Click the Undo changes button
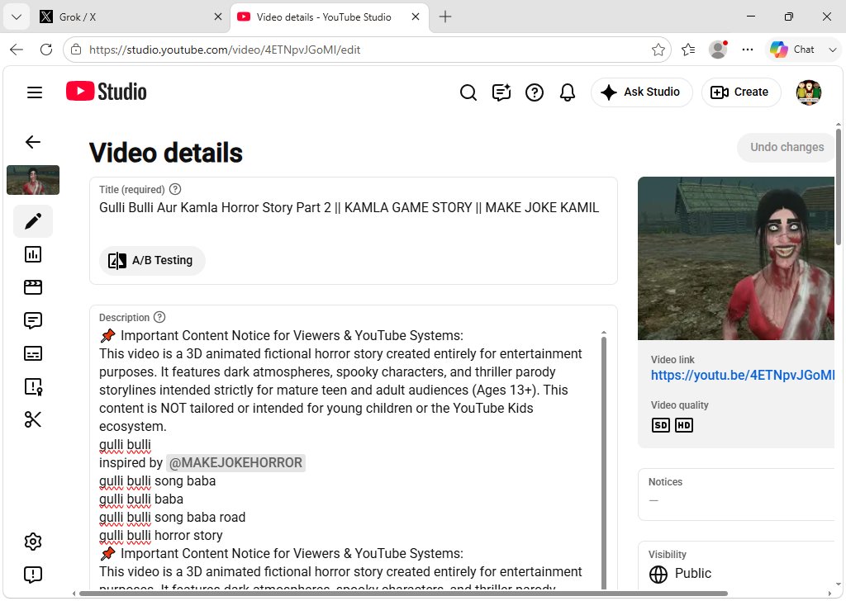 (787, 147)
